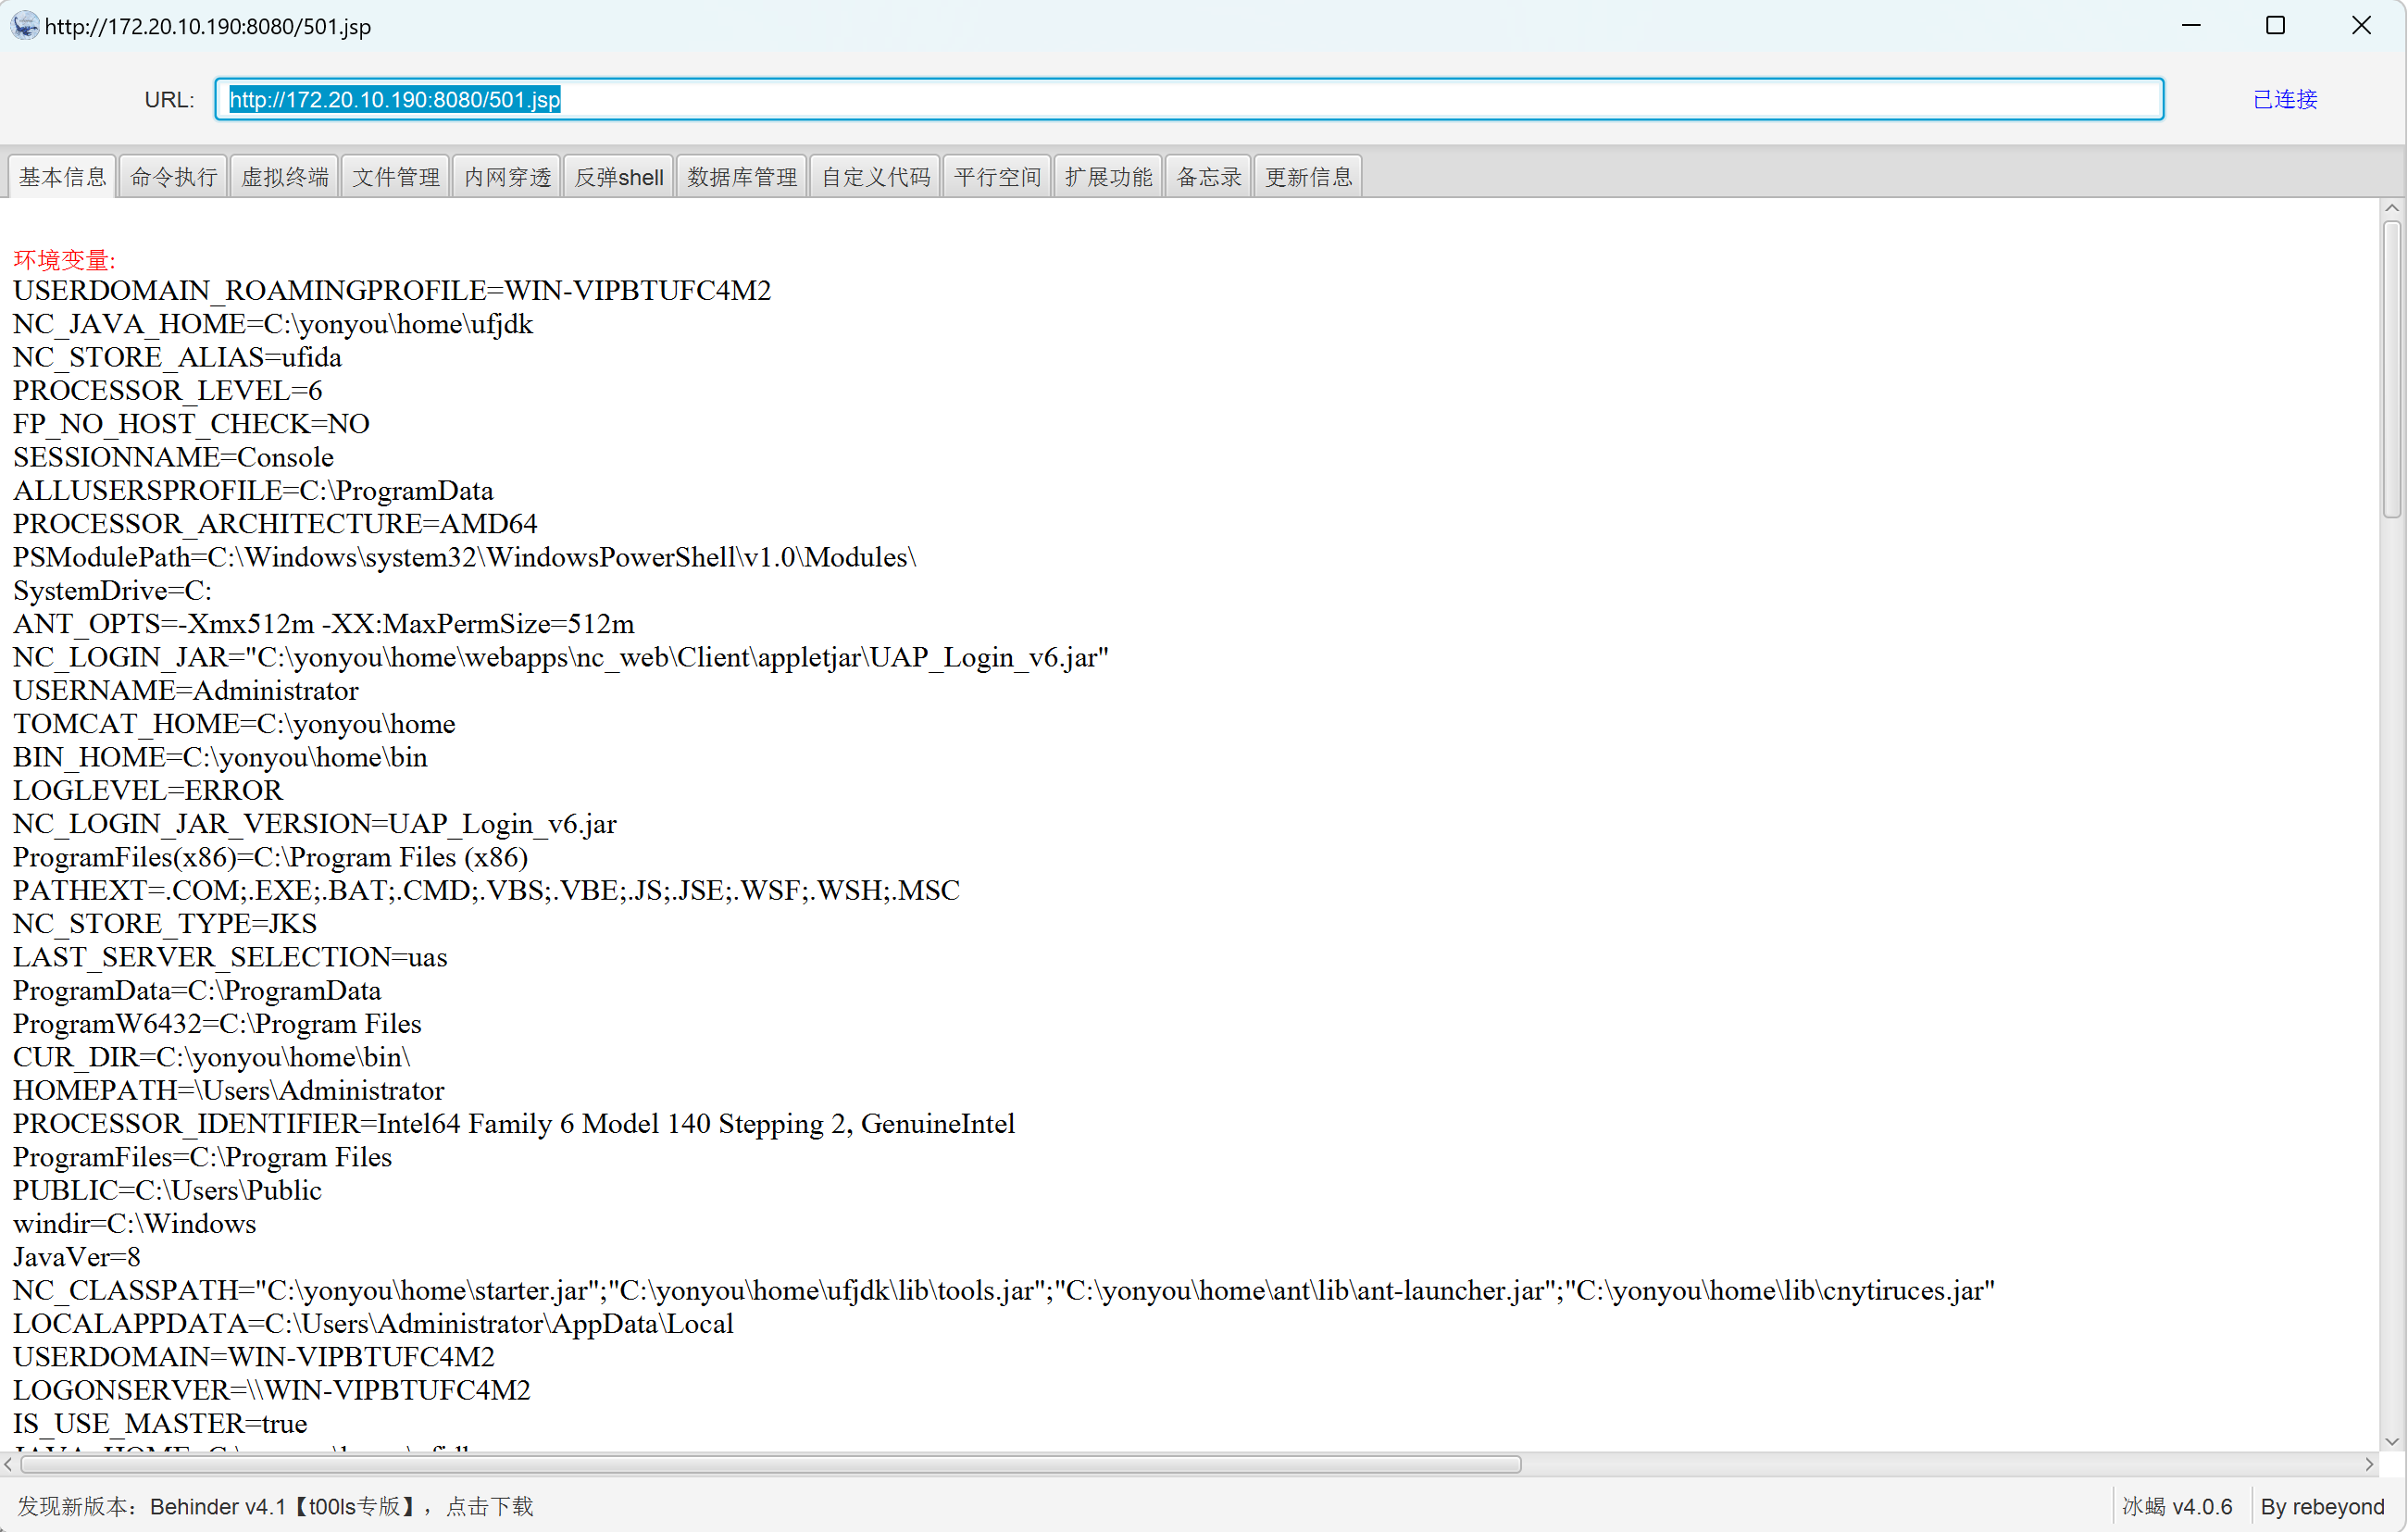Click the scroll up arrow
This screenshot has height=1532, width=2408.
(2391, 208)
